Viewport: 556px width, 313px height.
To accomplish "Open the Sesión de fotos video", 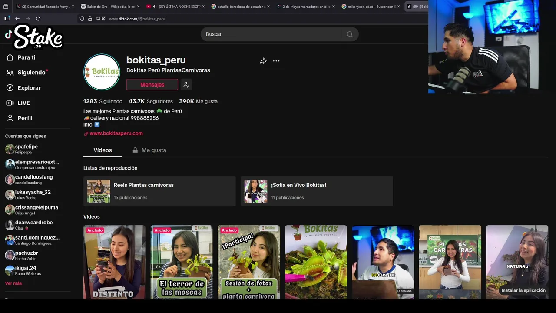I will (x=248, y=262).
